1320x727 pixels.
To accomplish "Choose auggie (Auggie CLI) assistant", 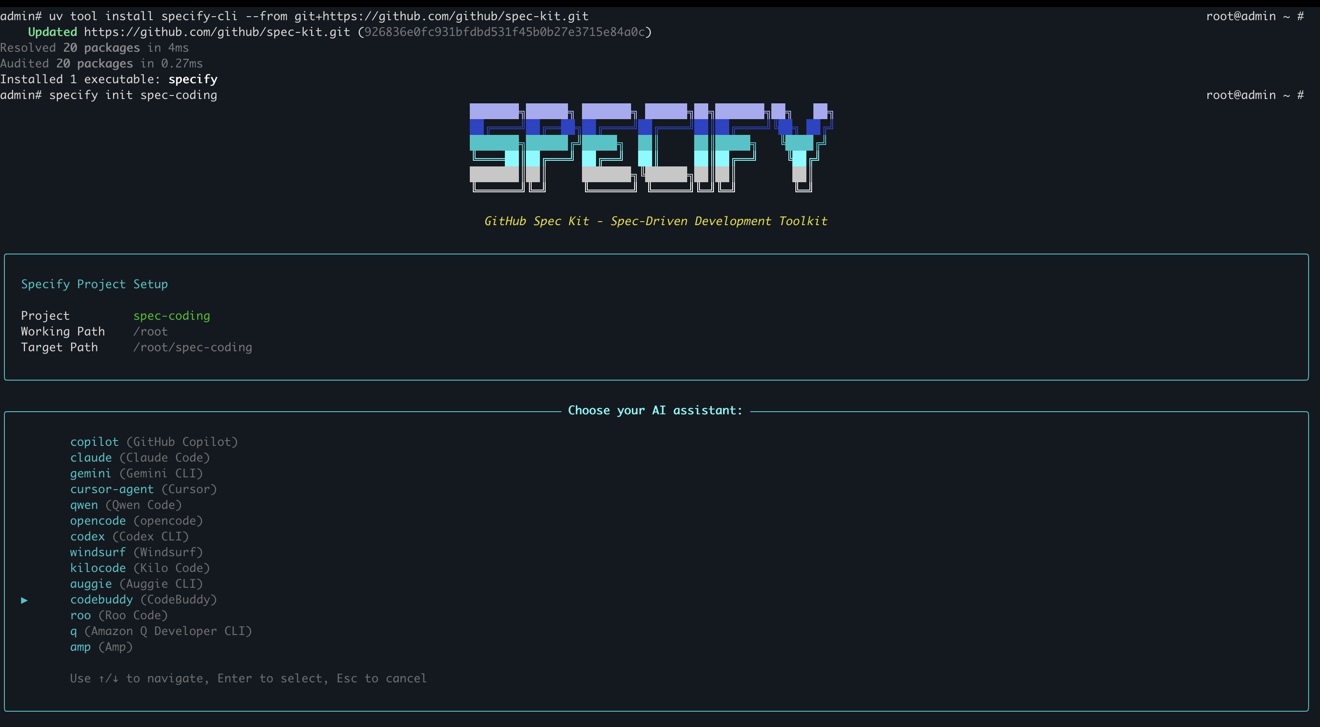I will pyautogui.click(x=136, y=584).
